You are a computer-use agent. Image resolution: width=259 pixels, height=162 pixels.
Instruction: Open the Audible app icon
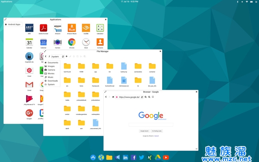click(x=86, y=28)
